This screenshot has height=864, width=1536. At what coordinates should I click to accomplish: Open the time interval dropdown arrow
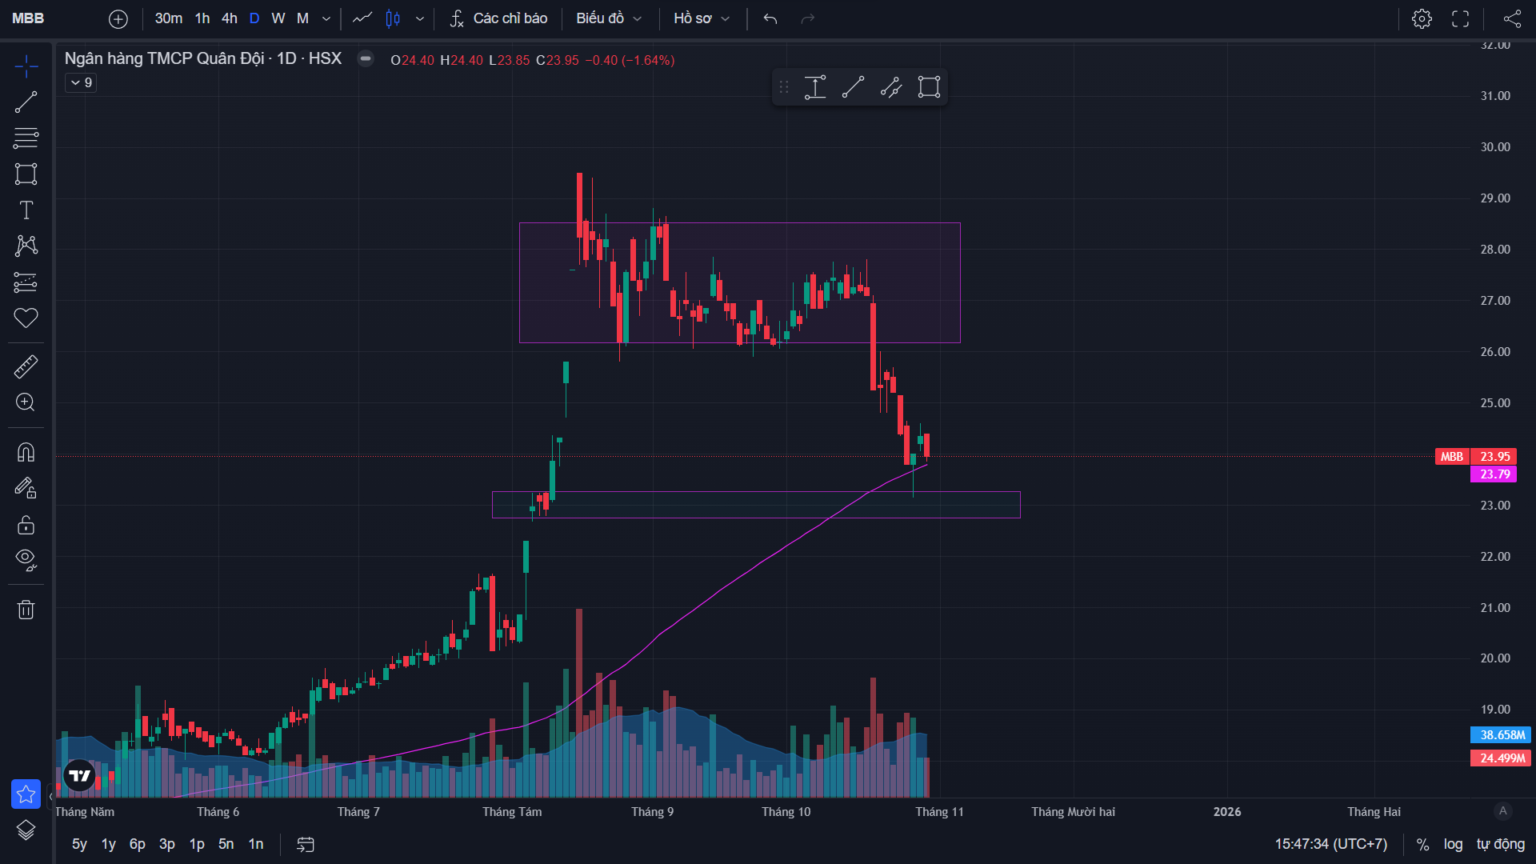pyautogui.click(x=326, y=18)
